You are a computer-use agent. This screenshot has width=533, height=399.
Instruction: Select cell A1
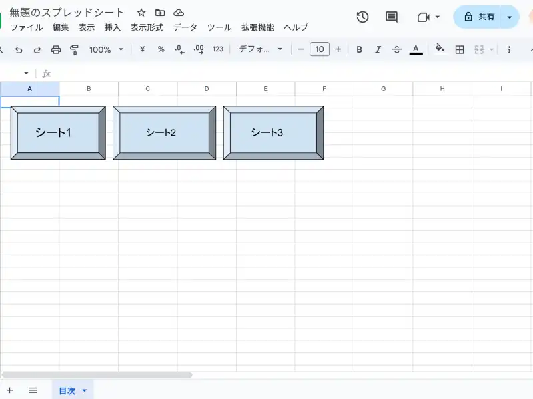click(29, 102)
